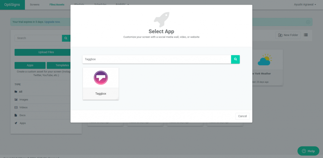Screen dimensions: 323x158
Task: Click the OptiSigns logo
Action: (12, 5)
